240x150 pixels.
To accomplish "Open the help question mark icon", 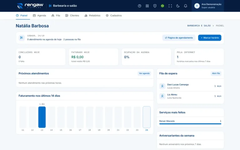I will (139, 6).
